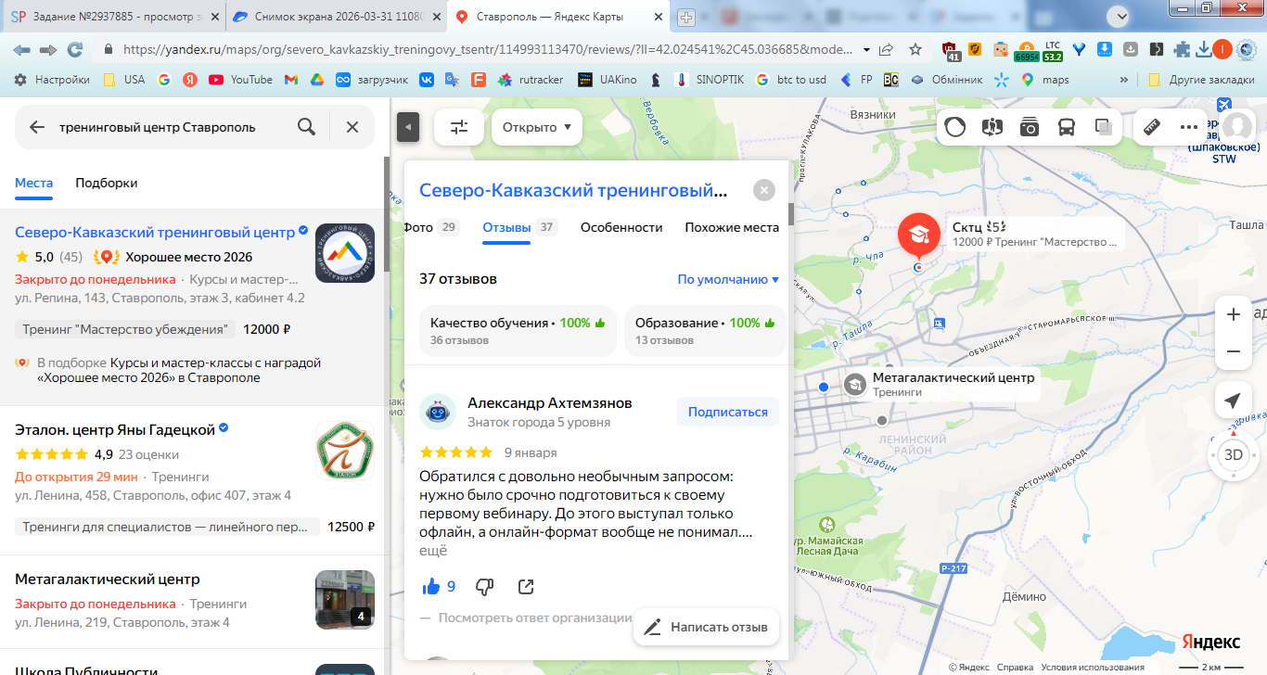The width and height of the screenshot is (1267, 675).
Task: Subscribe via "Подписаться" button
Action: [x=728, y=412]
